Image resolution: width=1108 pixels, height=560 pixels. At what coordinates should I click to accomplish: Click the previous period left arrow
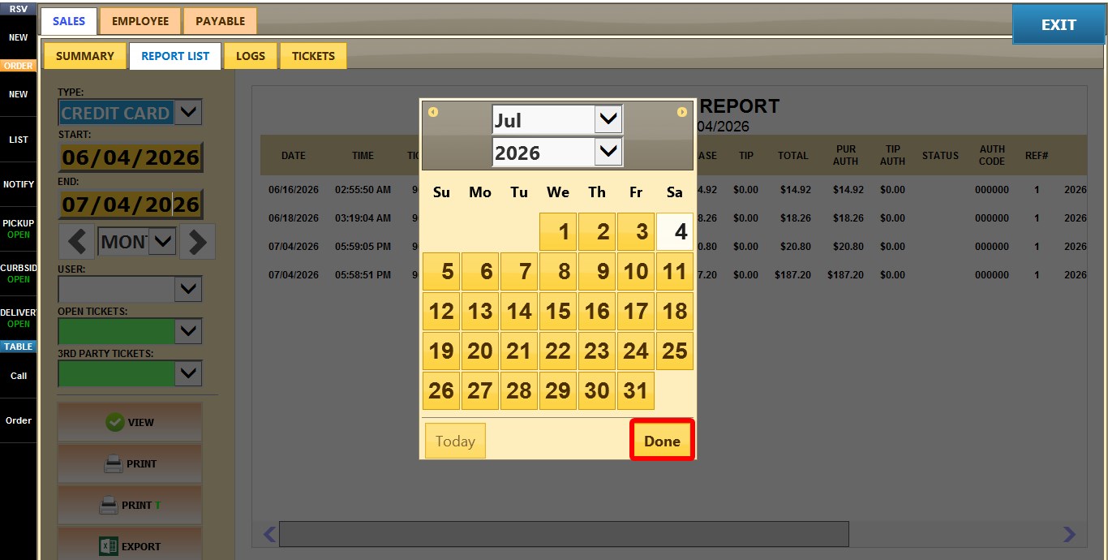pos(76,241)
